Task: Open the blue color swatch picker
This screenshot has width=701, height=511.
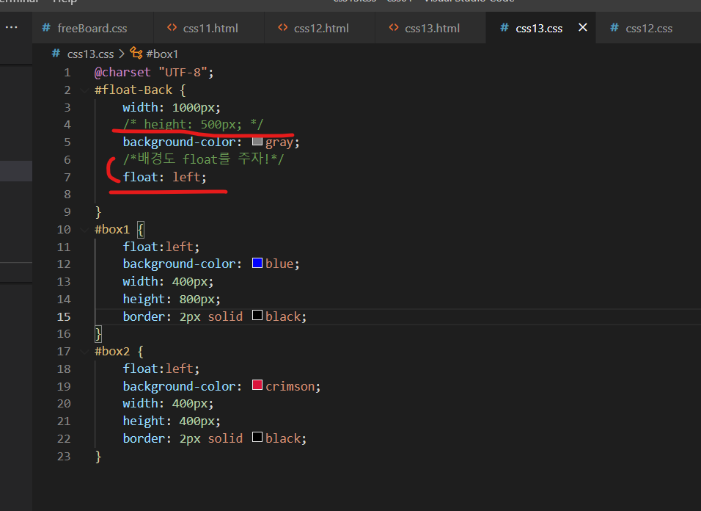Action: click(x=257, y=263)
